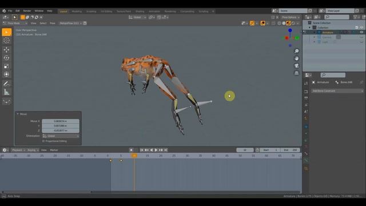The height and width of the screenshot is (206, 366).
Task: Select the Breakdowner pose tool
Action: click(x=6, y=101)
